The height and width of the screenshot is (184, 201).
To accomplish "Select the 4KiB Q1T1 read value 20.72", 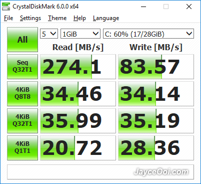I will [x=78, y=148].
